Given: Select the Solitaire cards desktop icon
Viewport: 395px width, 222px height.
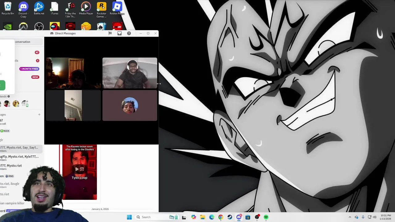Looking at the screenshot, I should [x=102, y=27].
